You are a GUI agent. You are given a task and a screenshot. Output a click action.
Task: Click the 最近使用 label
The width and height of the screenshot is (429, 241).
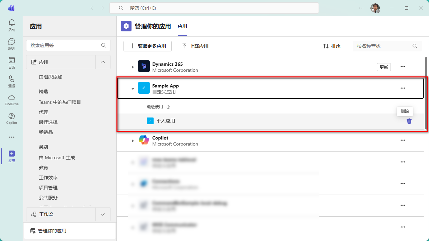155,107
